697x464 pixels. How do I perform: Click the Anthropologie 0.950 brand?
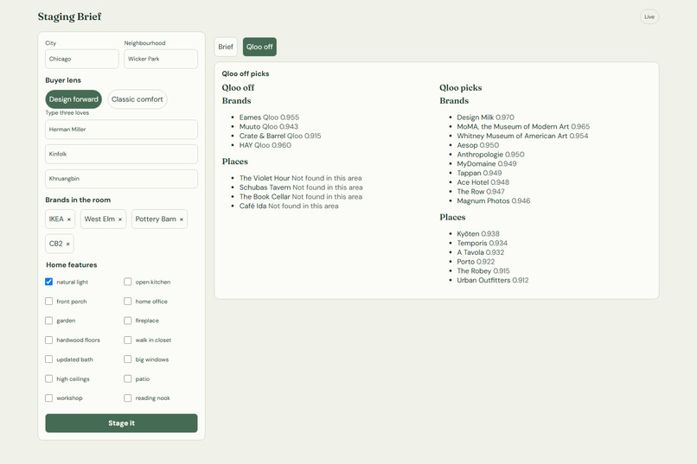tap(490, 155)
